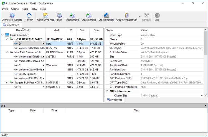The image size is (208, 137).
Task: Click the Microsoft reserved partition icon
Action: tap(16, 61)
